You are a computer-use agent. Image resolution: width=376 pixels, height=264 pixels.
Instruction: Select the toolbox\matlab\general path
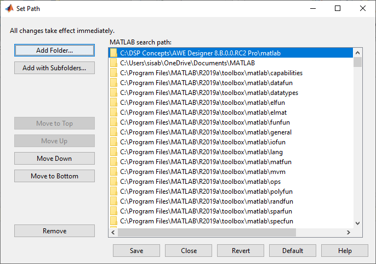pyautogui.click(x=231, y=132)
